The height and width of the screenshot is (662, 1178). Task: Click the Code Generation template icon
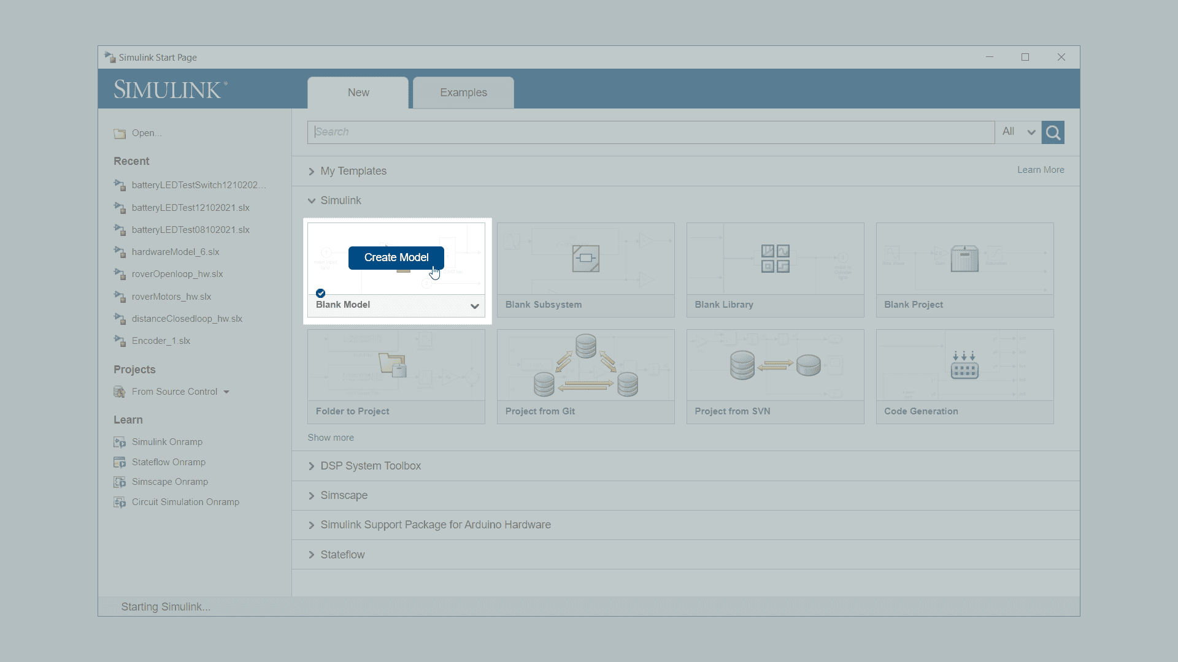pyautogui.click(x=964, y=365)
